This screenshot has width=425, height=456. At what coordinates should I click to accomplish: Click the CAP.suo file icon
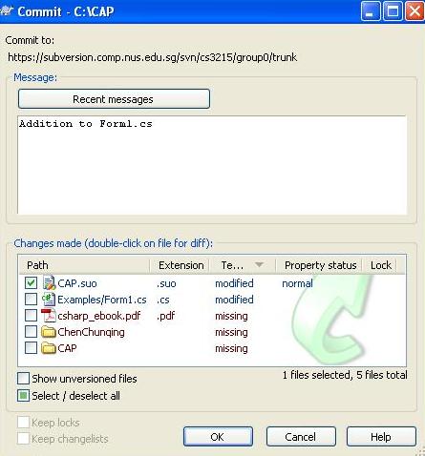49,283
